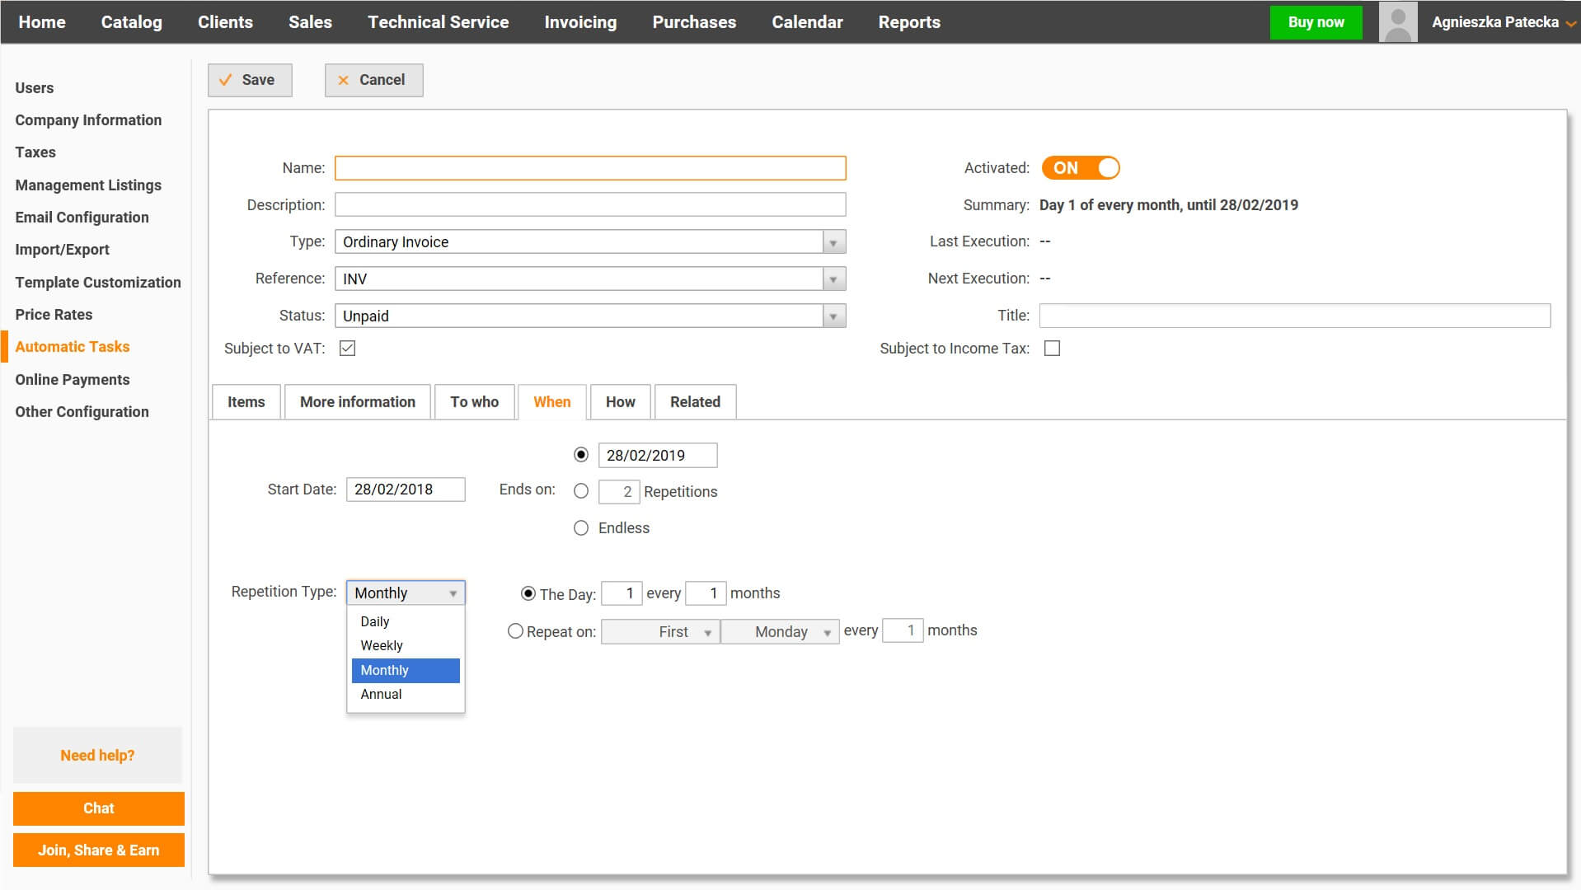Open the Catalog menu
The height and width of the screenshot is (890, 1581).
tap(132, 22)
